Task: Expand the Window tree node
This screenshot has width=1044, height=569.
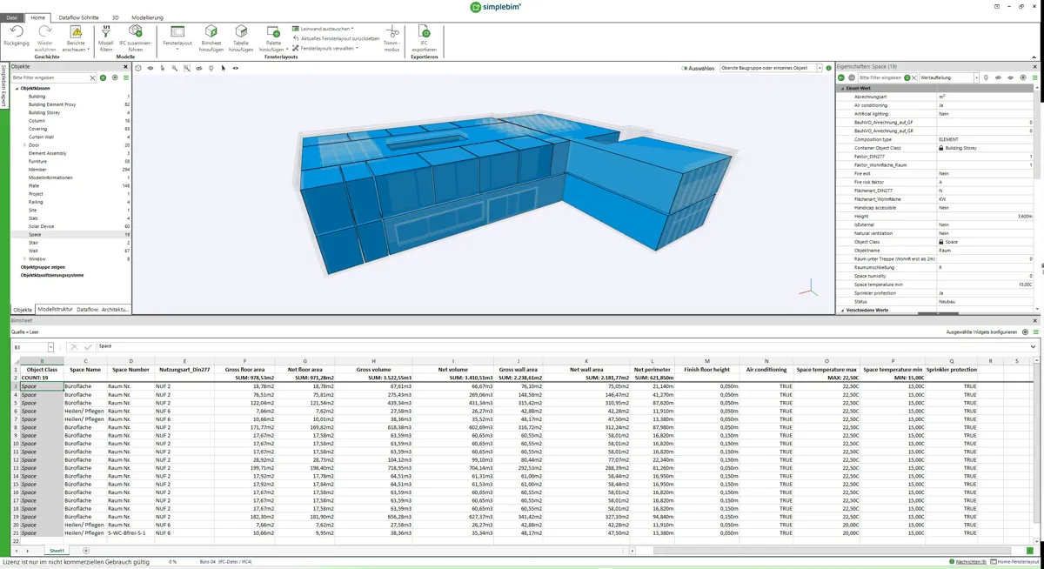Action: (24, 258)
